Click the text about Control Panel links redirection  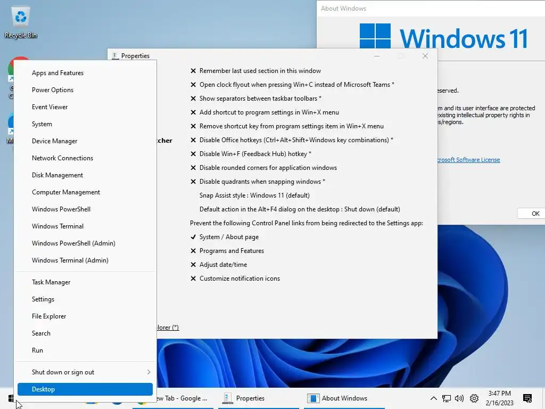point(307,223)
